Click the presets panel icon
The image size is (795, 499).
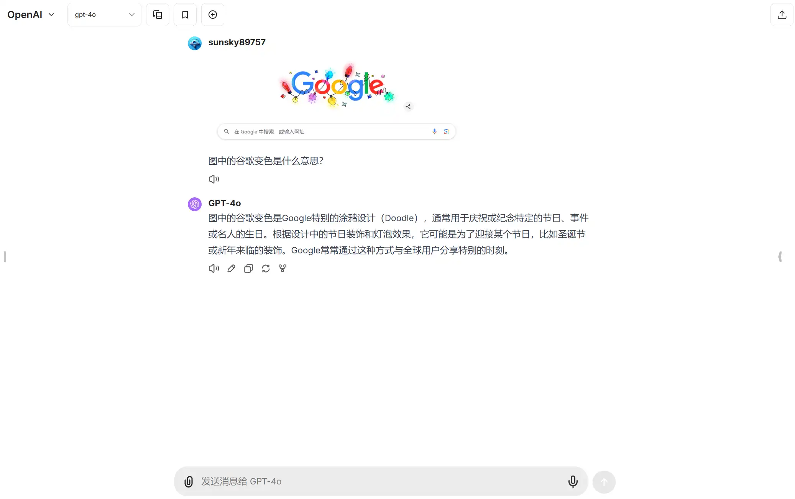pos(158,15)
